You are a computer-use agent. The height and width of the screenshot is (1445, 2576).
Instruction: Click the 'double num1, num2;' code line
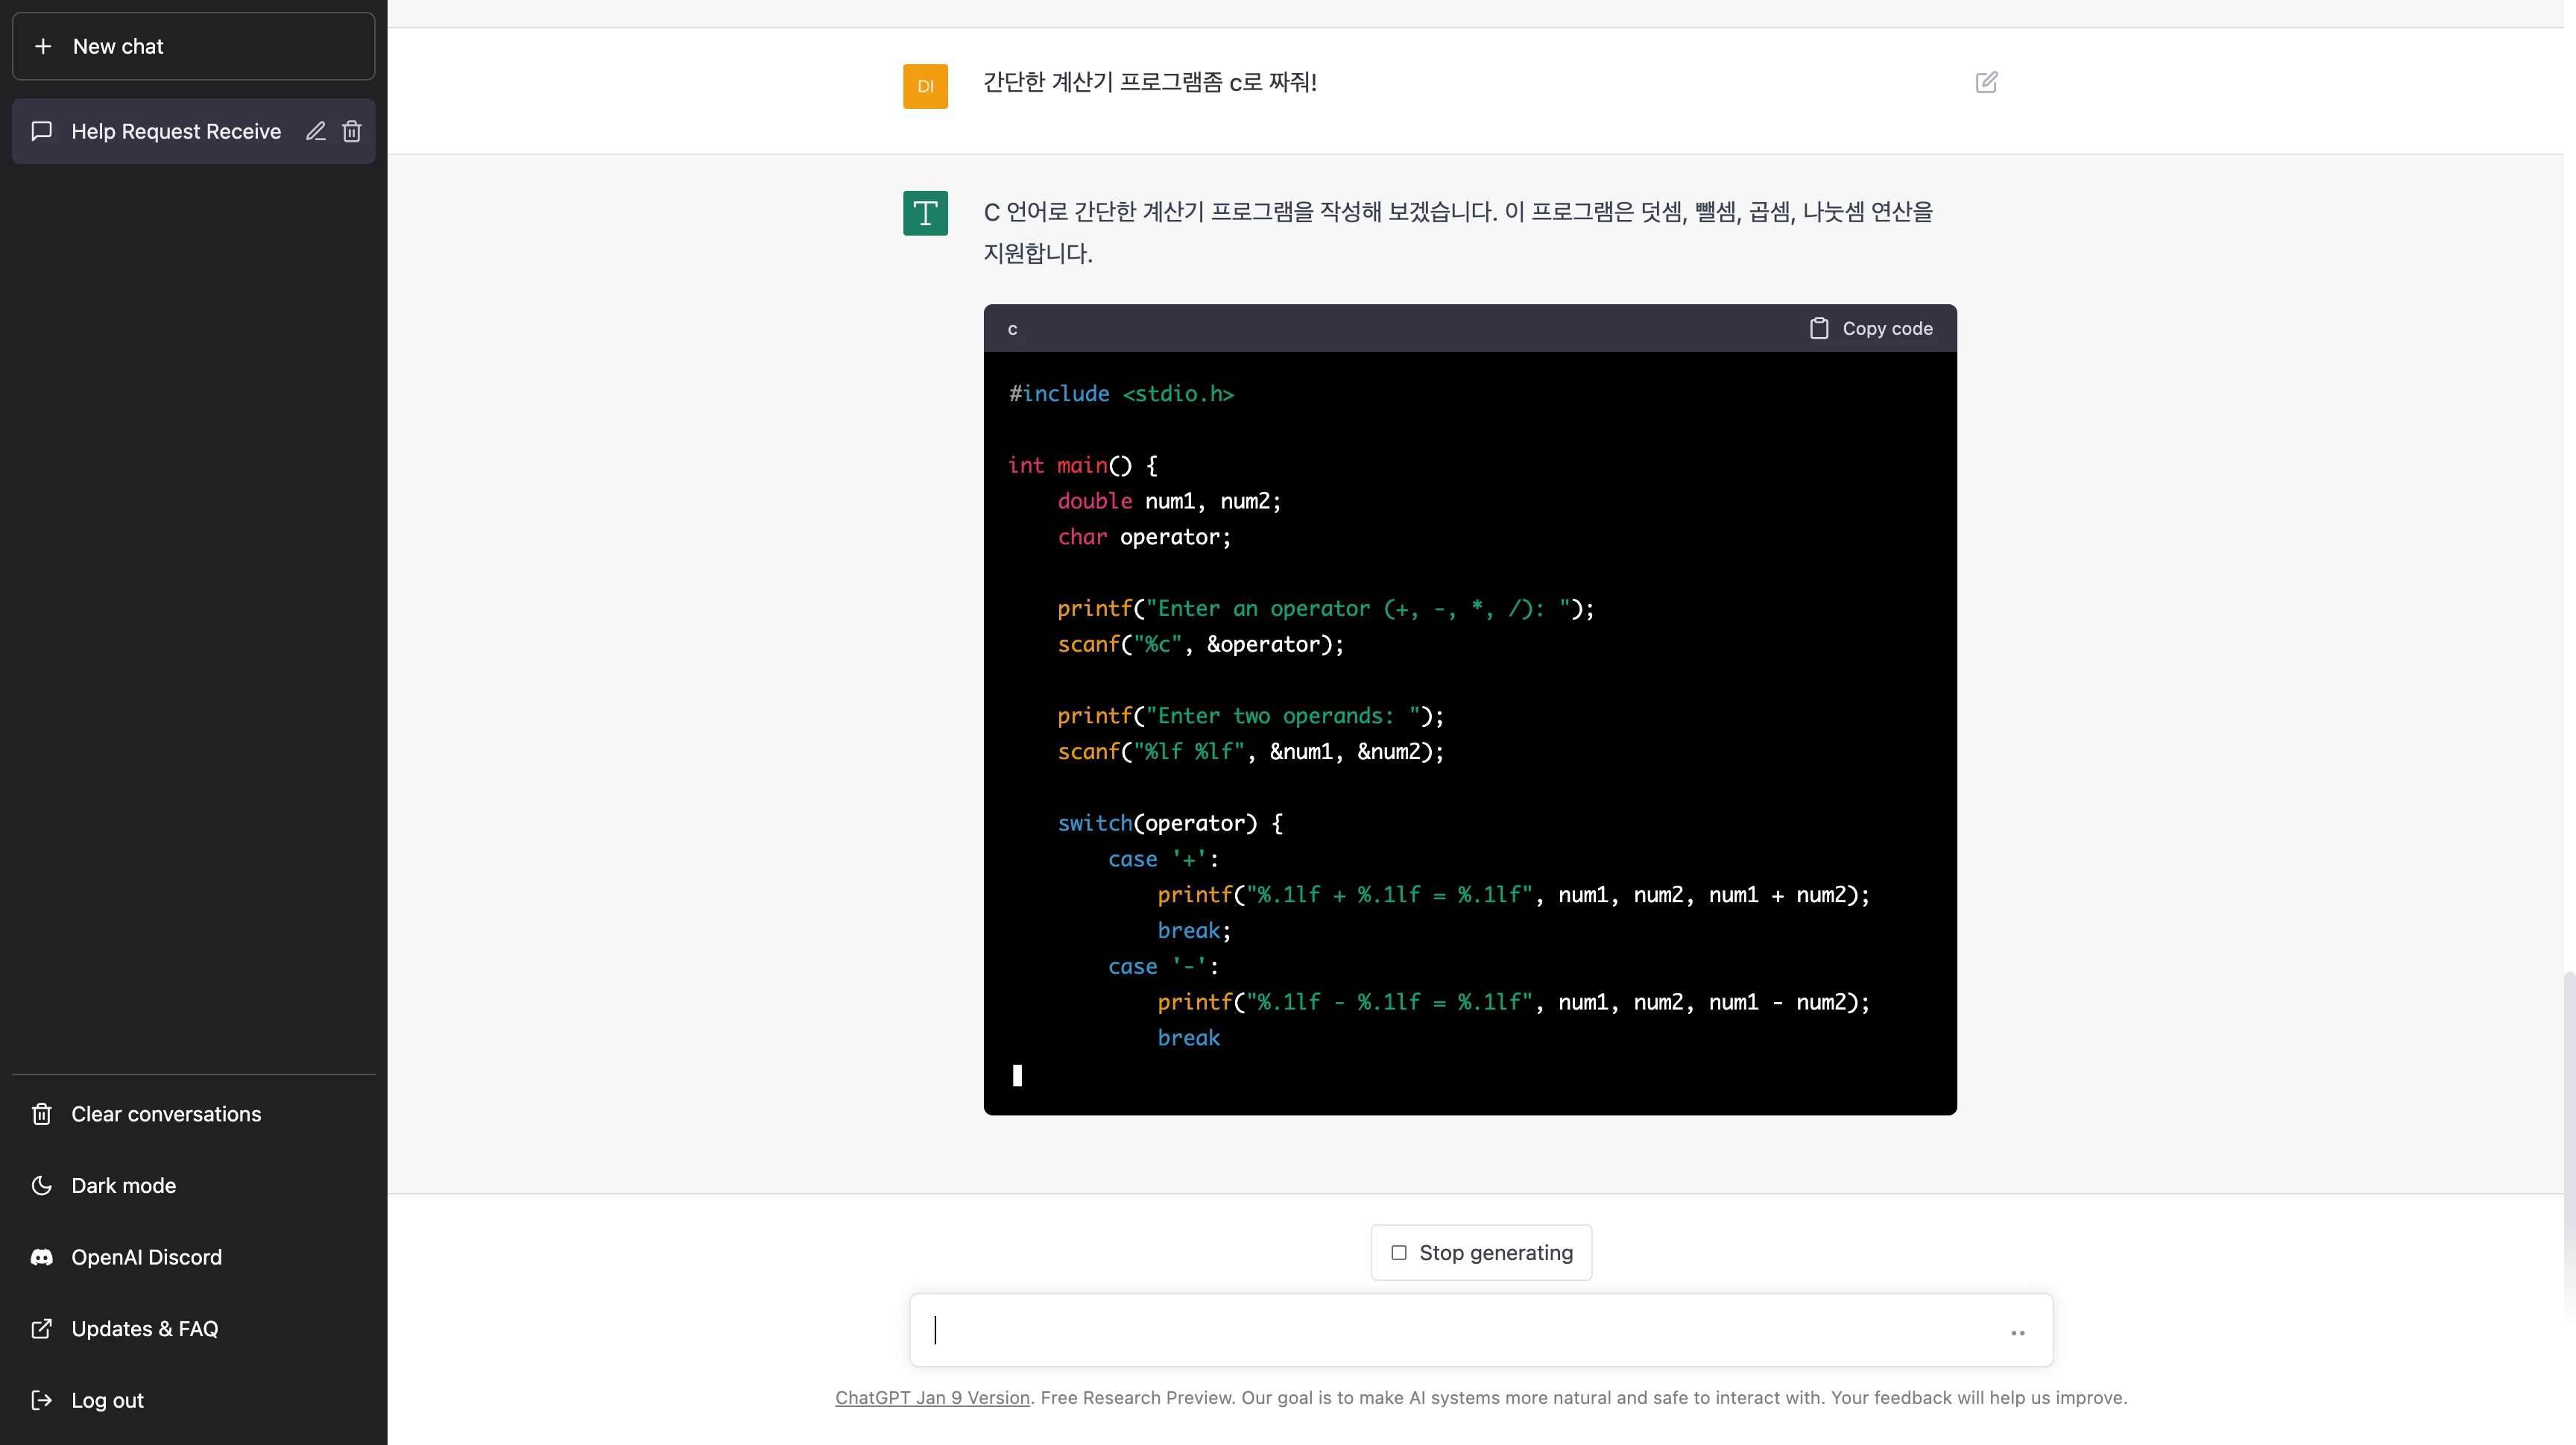1169,501
